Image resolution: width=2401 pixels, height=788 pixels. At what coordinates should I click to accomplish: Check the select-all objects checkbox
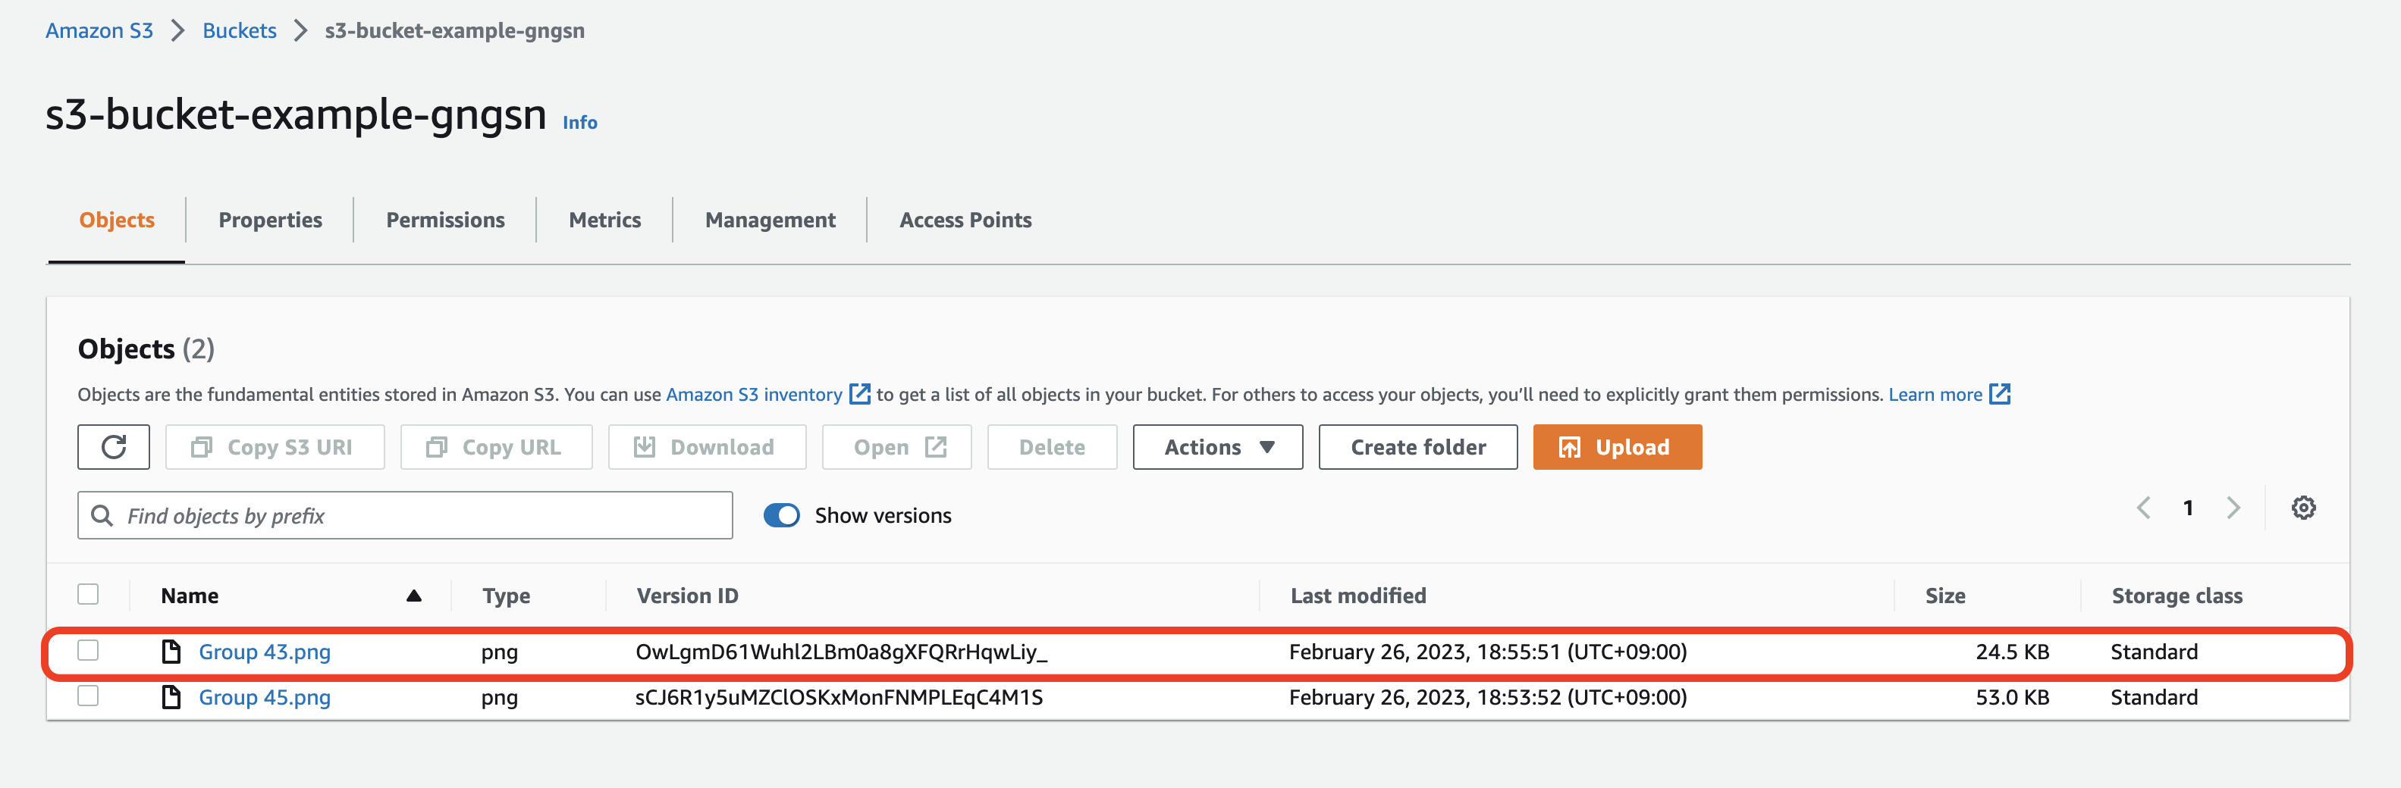click(x=89, y=594)
